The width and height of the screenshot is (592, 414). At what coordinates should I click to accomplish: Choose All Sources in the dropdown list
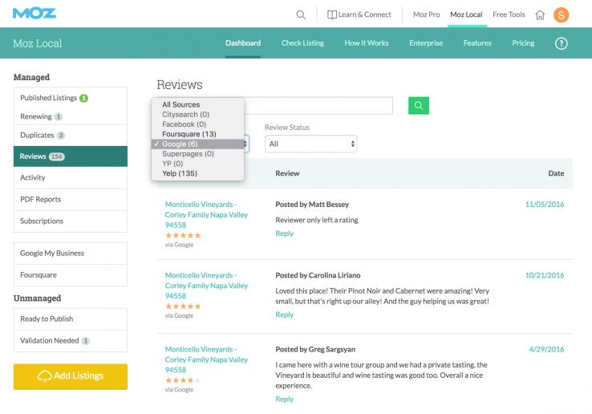tap(197, 104)
